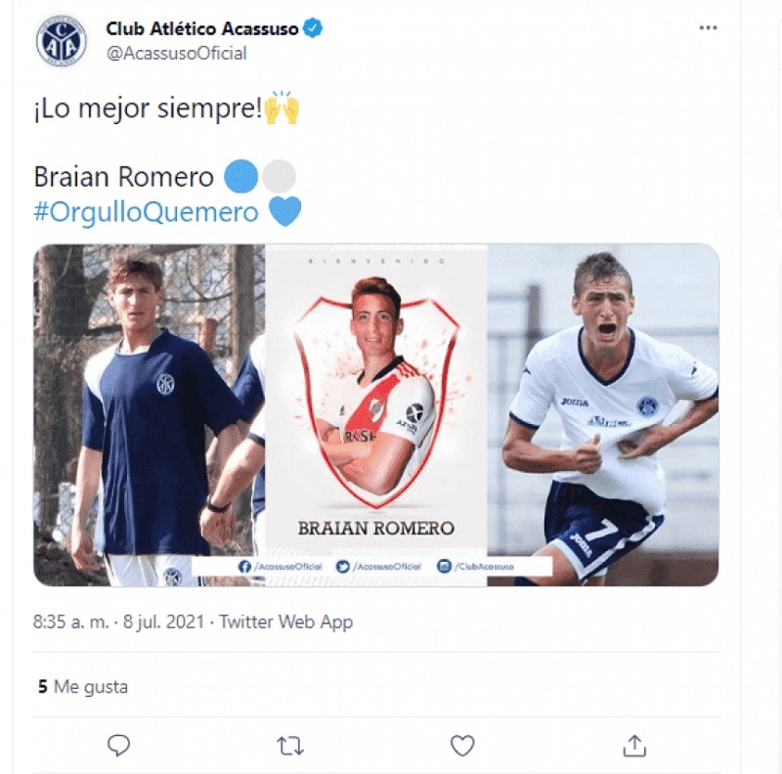Click the blue verified badge
The height and width of the screenshot is (774, 782).
coord(313,28)
